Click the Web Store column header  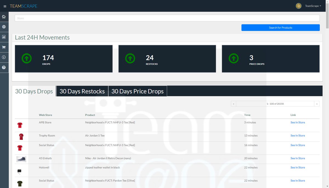[x=46, y=115]
